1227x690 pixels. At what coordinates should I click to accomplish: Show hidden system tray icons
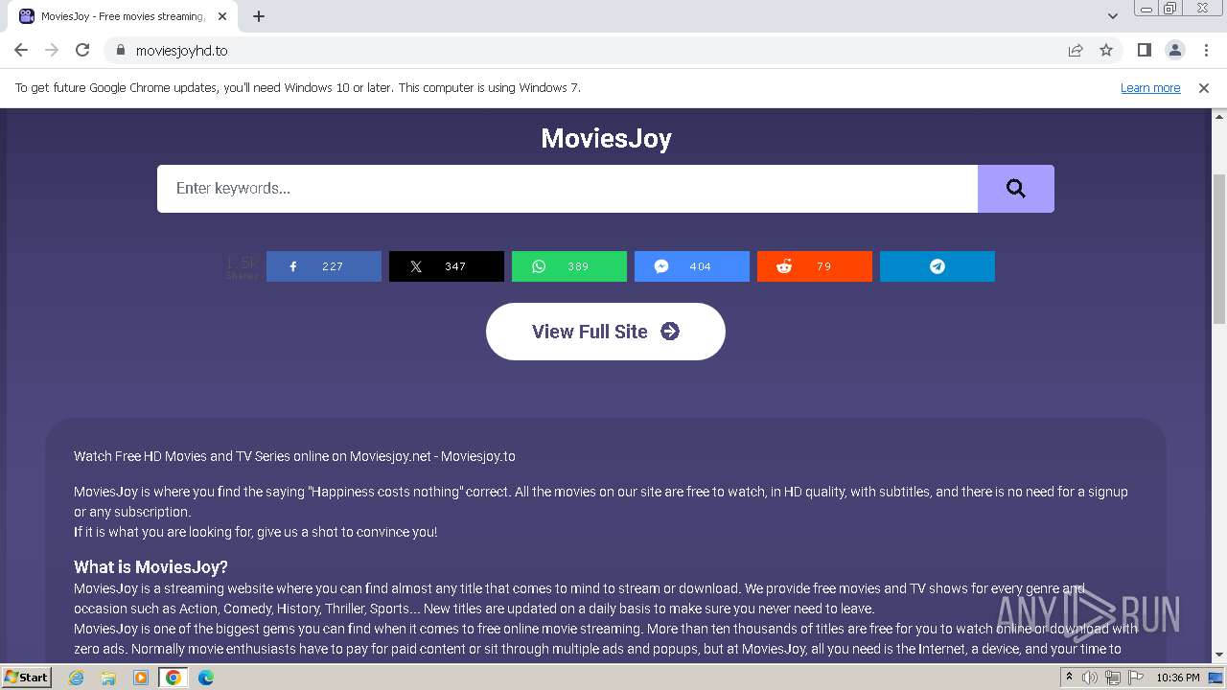pos(1069,678)
